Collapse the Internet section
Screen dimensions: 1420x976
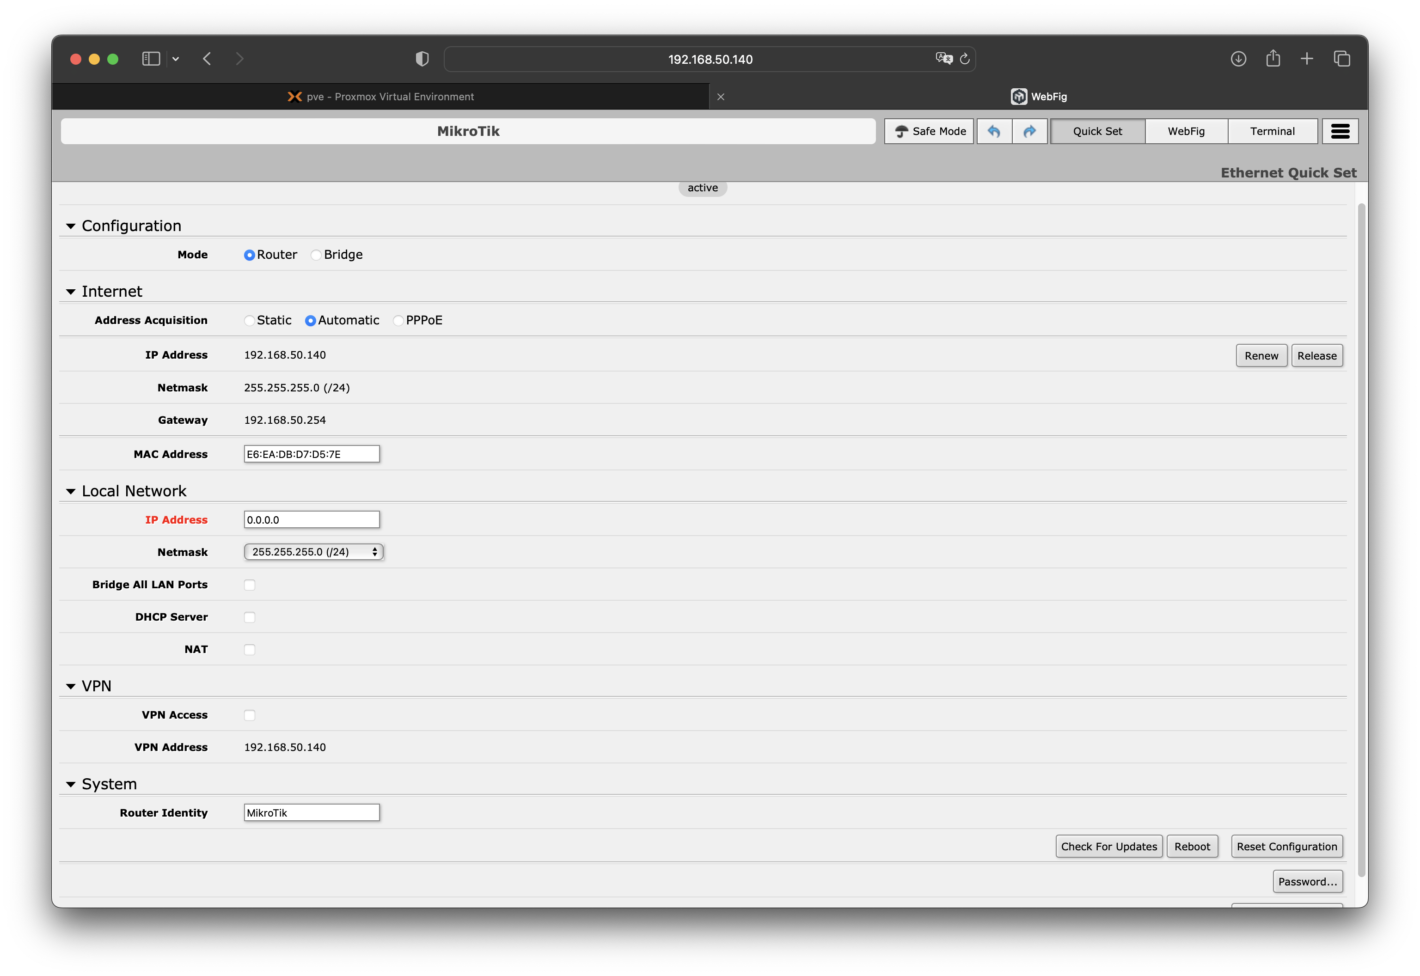point(71,293)
